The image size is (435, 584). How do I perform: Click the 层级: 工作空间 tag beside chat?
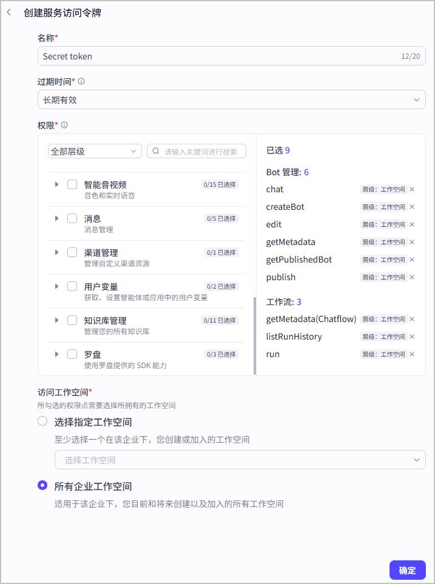[383, 189]
